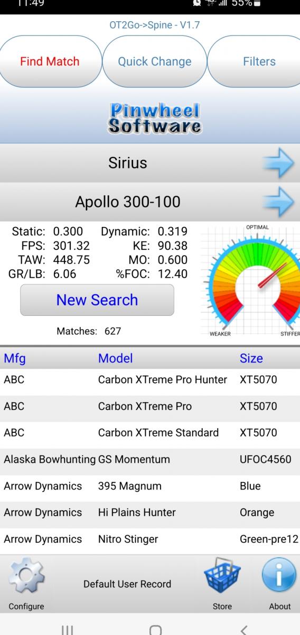
Task: Sort by the Mfg column header
Action: pyautogui.click(x=14, y=358)
